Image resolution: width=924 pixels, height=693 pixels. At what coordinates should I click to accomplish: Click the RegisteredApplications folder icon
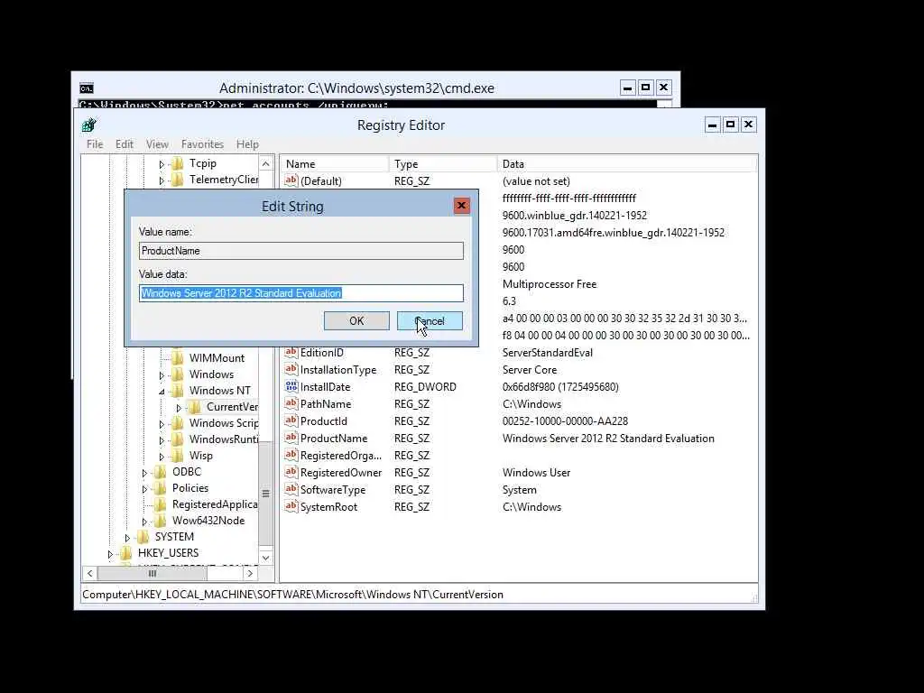click(160, 504)
